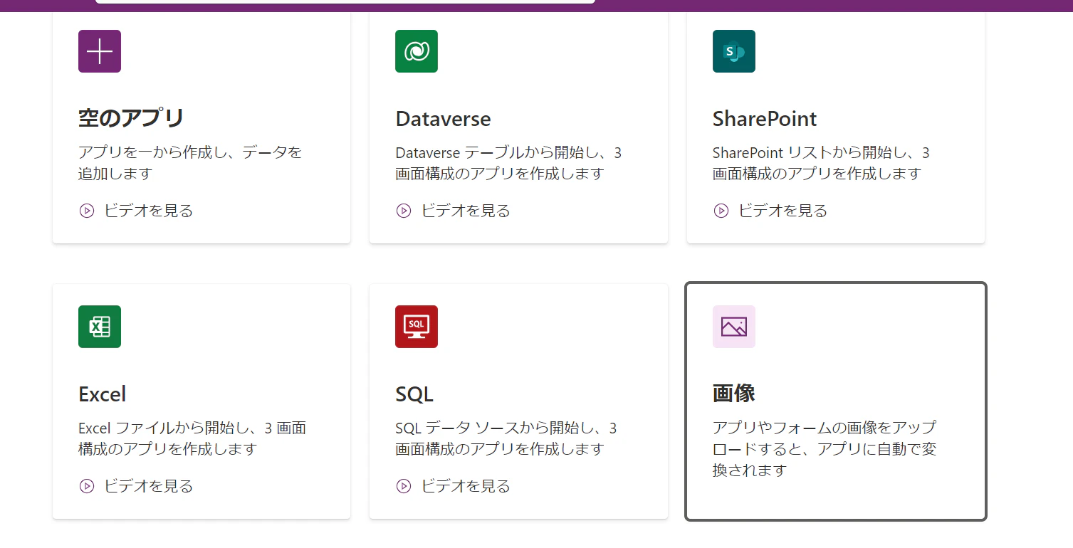Click play icon on Excel card

87,486
